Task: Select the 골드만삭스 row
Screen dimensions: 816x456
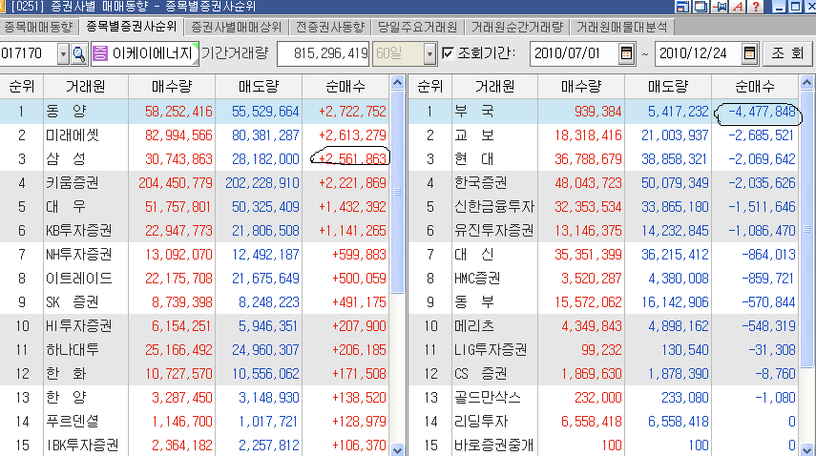Action: click(603, 397)
